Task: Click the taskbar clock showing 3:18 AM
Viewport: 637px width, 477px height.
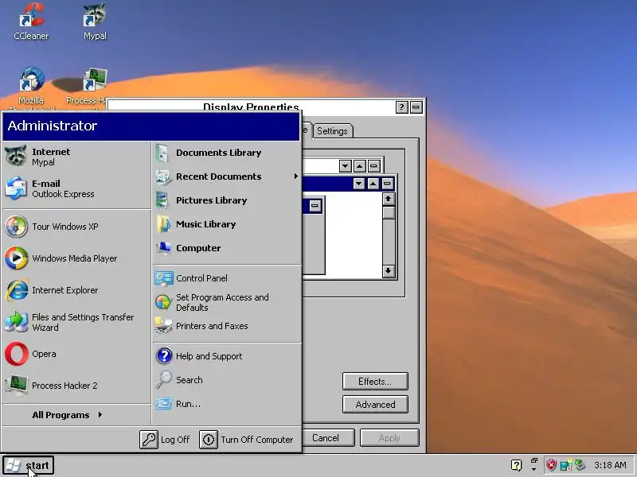Action: click(x=610, y=465)
